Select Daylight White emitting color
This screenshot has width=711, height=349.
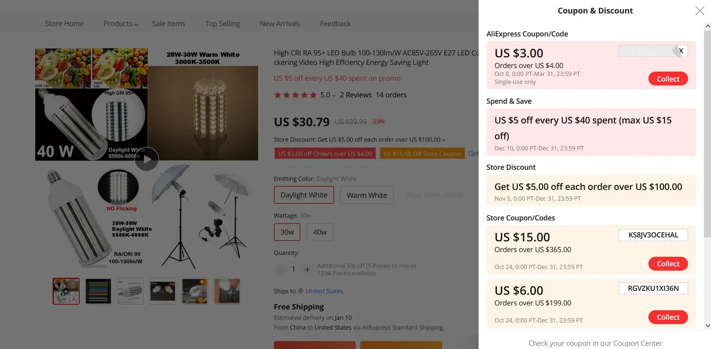[x=304, y=195]
